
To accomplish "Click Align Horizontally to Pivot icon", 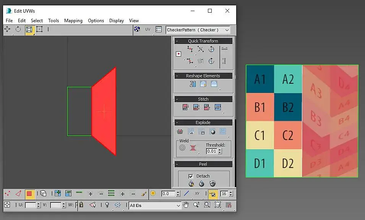I will (x=190, y=49).
